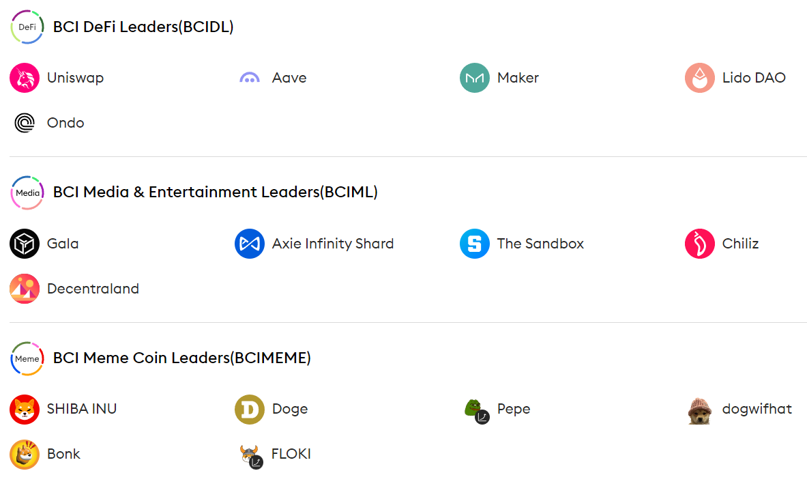
Task: Click the dogwifhat icon
Action: click(699, 409)
